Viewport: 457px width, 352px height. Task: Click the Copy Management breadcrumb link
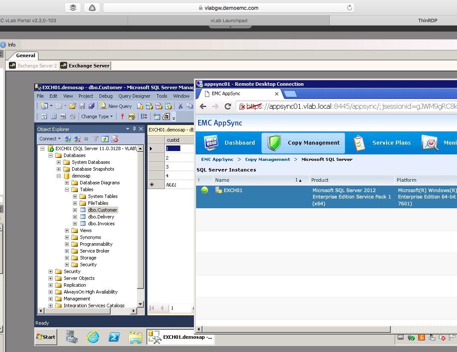[x=267, y=160]
